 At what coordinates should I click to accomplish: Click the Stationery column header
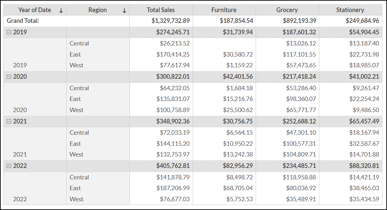pyautogui.click(x=350, y=10)
